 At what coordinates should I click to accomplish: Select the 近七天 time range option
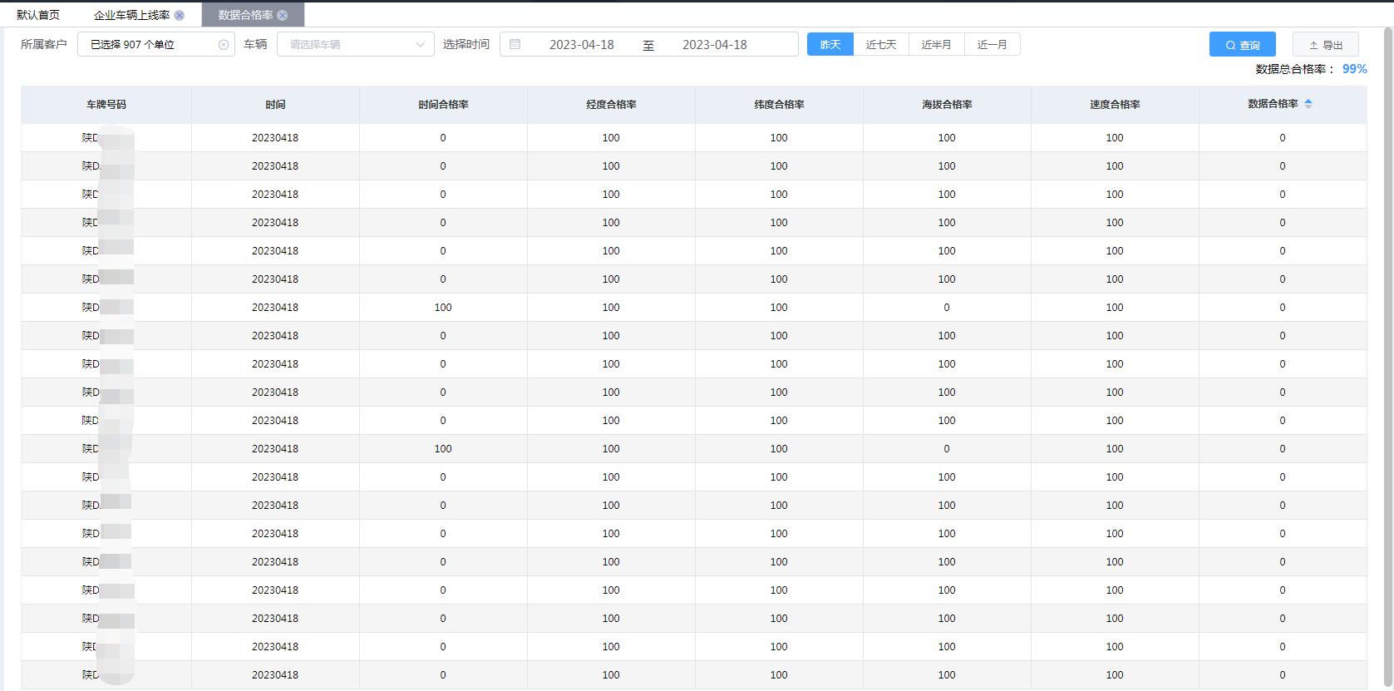[x=881, y=45]
